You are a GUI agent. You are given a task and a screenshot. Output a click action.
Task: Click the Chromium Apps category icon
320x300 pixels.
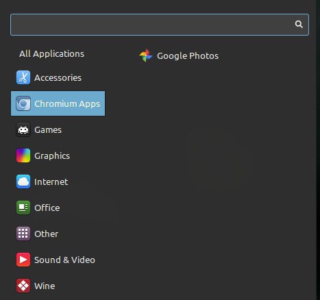click(x=23, y=103)
